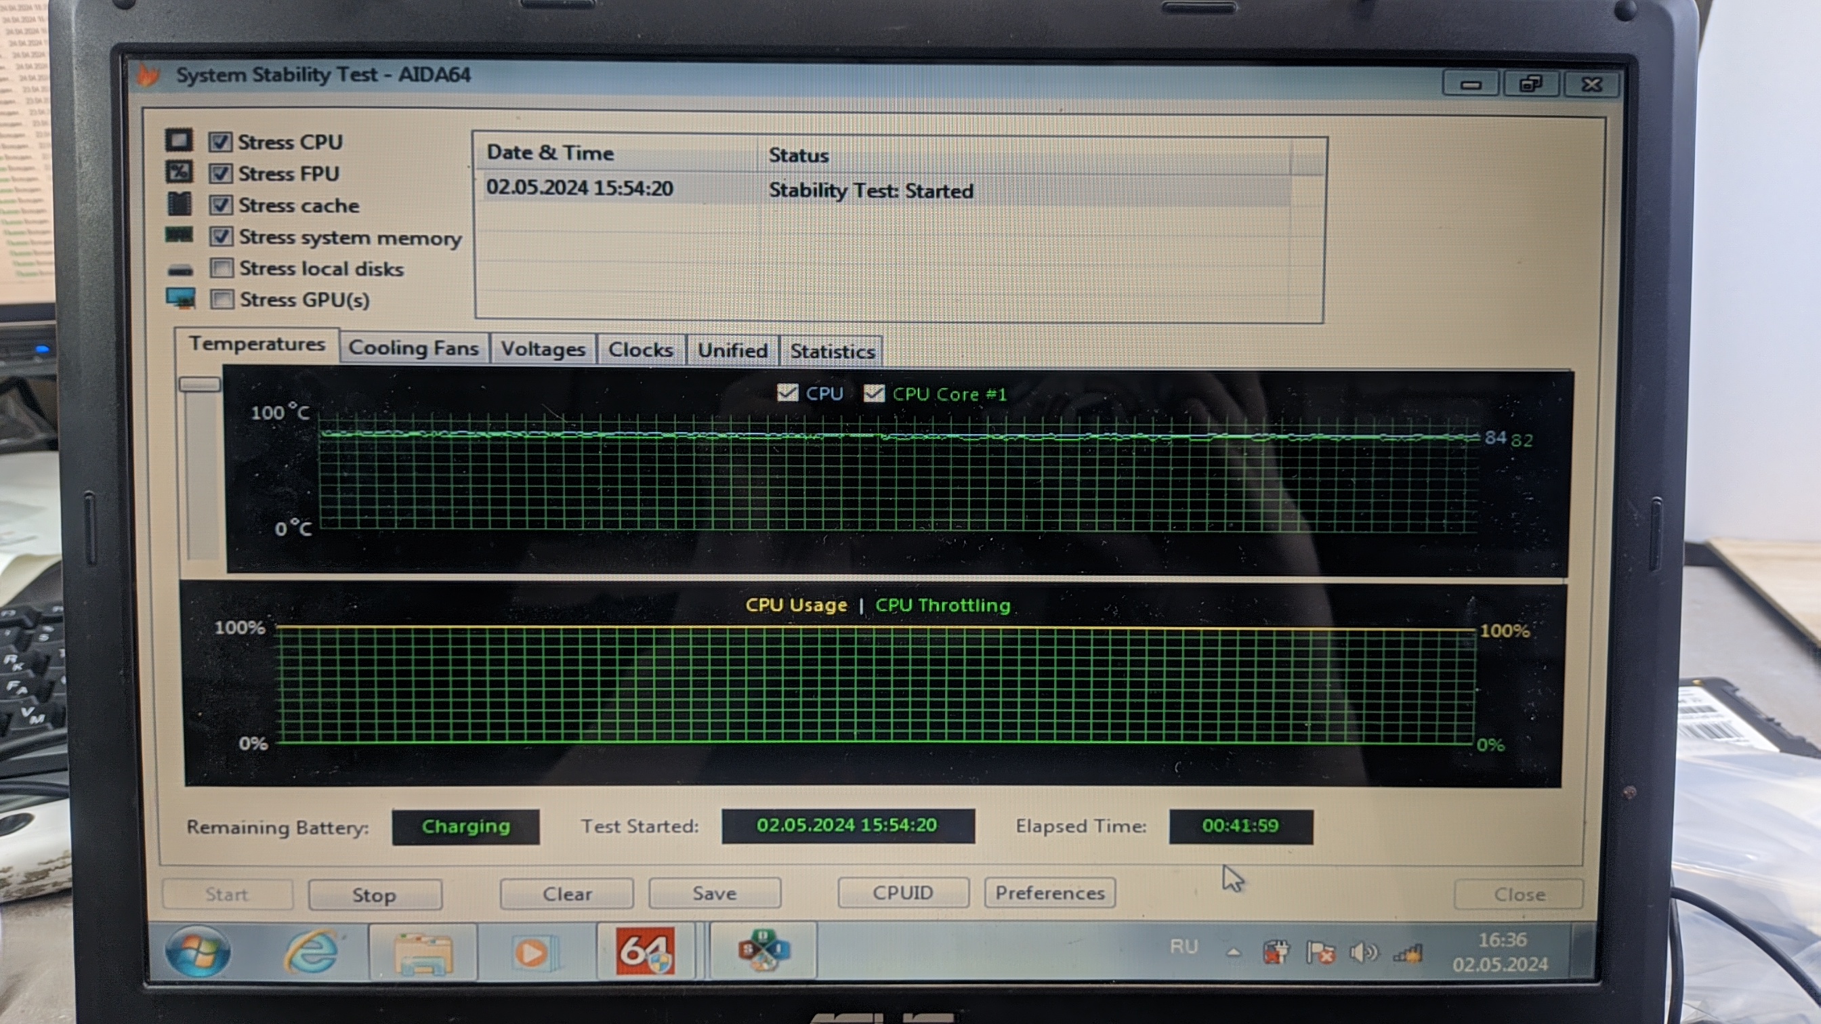Open the Windows Start orb
This screenshot has height=1024, width=1821.
pos(197,952)
